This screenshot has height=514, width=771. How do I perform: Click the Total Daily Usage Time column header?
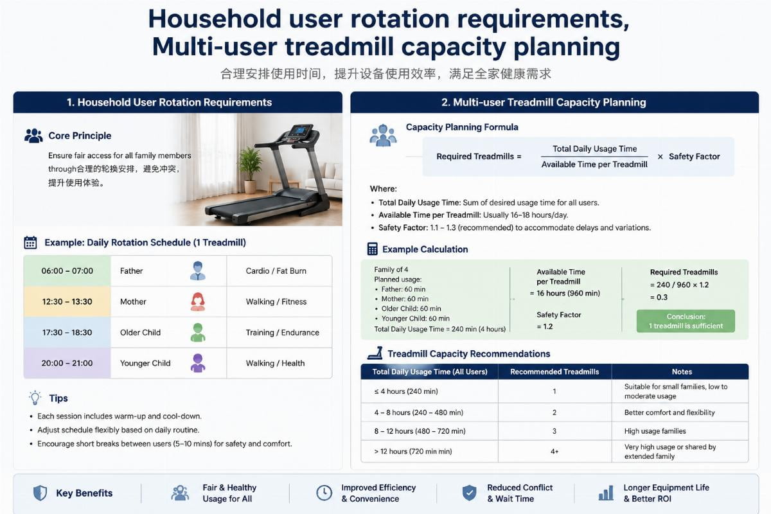click(x=430, y=371)
